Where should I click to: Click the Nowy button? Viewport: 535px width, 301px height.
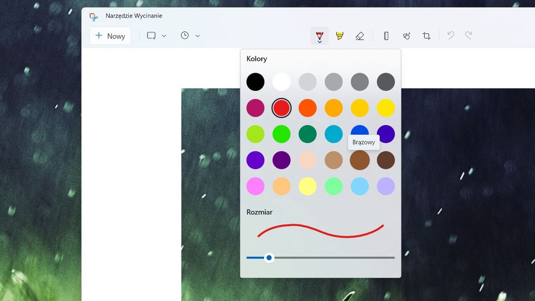[111, 36]
